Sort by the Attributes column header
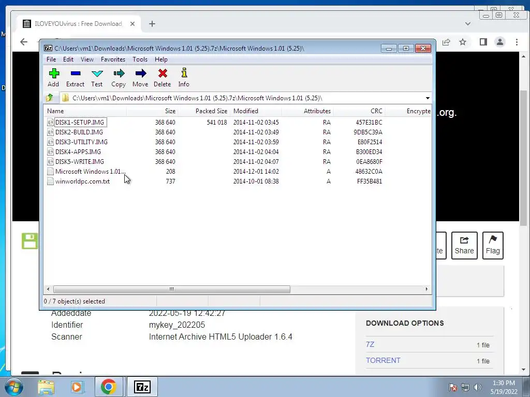 307,111
